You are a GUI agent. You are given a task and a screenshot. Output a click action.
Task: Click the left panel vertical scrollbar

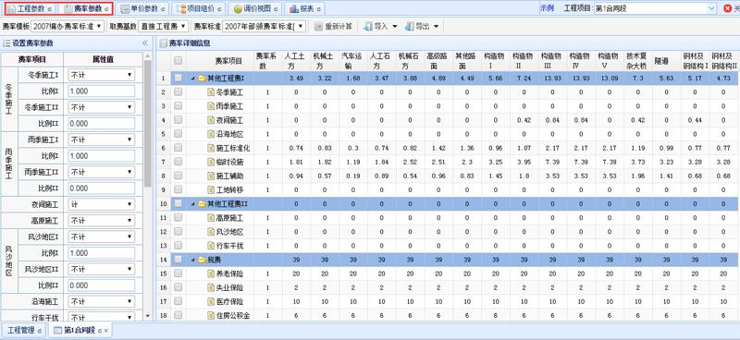[x=148, y=124]
